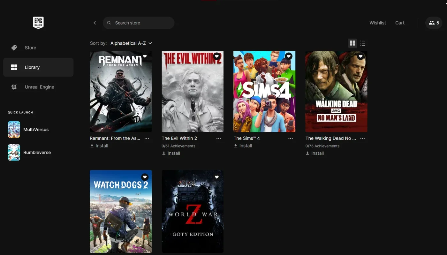
Task: Launch Rumbleverse from its quick launch icon
Action: coord(14,152)
